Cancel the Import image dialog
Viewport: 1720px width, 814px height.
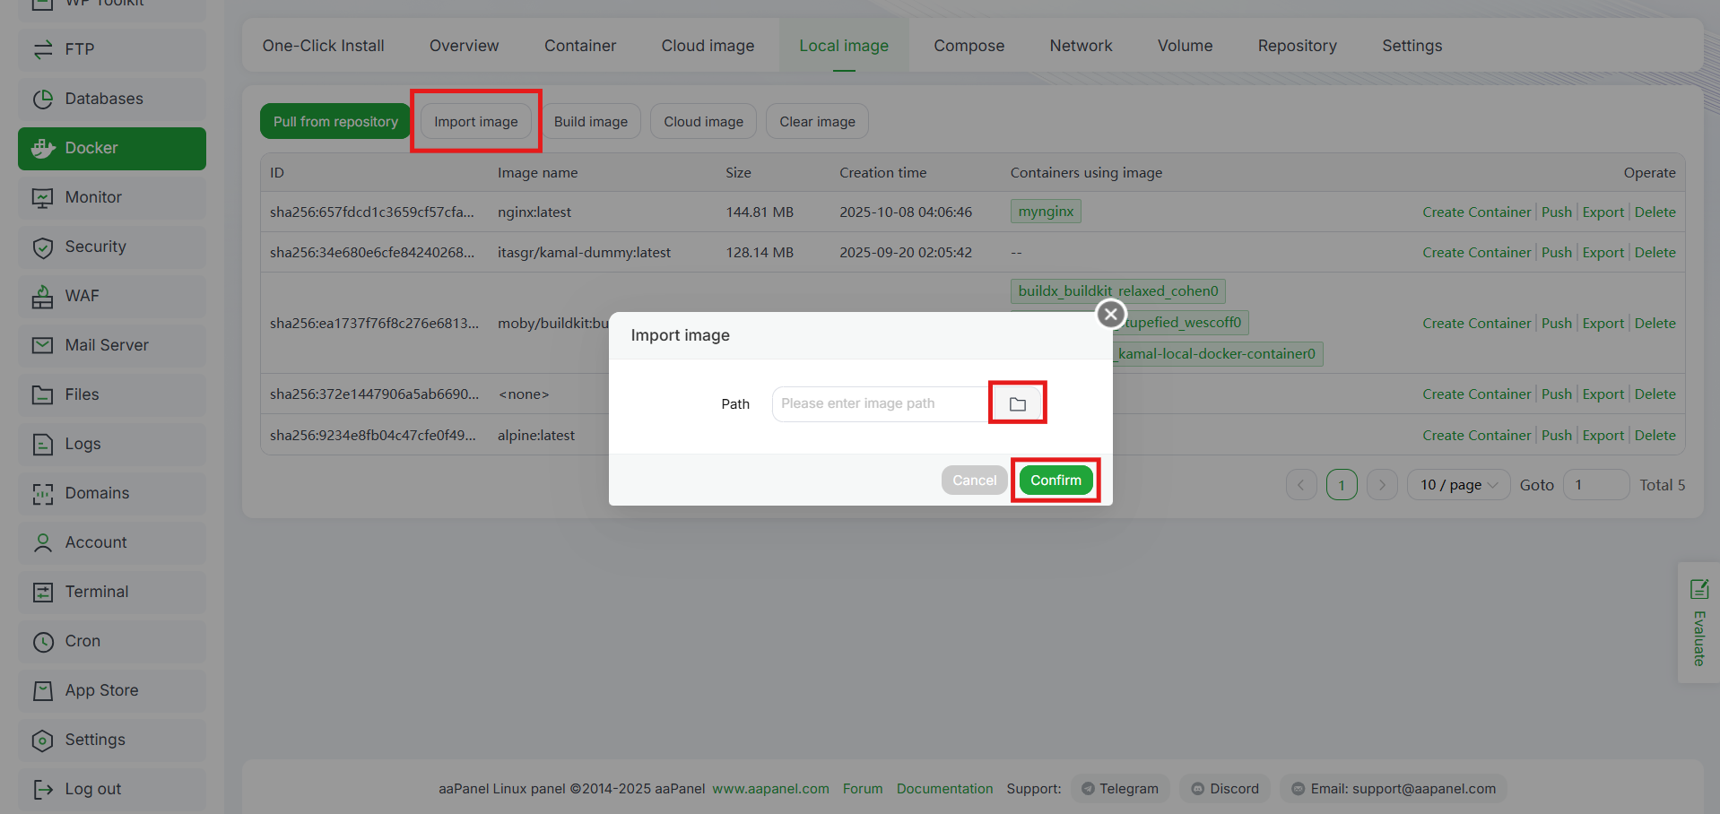click(x=974, y=481)
